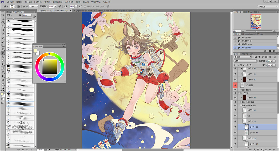Select the Lasso tool

click(3, 23)
